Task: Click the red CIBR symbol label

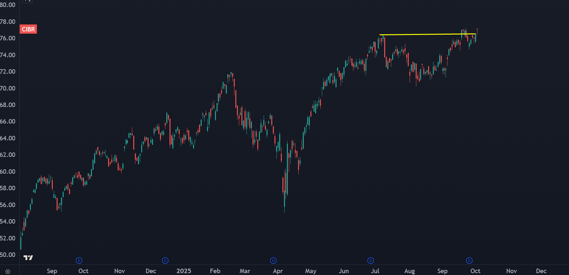Action: [28, 29]
